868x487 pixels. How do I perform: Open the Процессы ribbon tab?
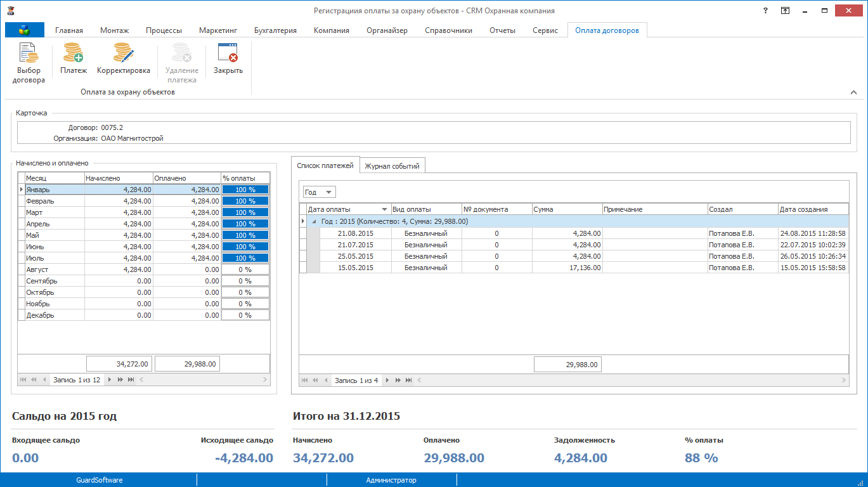[x=164, y=30]
